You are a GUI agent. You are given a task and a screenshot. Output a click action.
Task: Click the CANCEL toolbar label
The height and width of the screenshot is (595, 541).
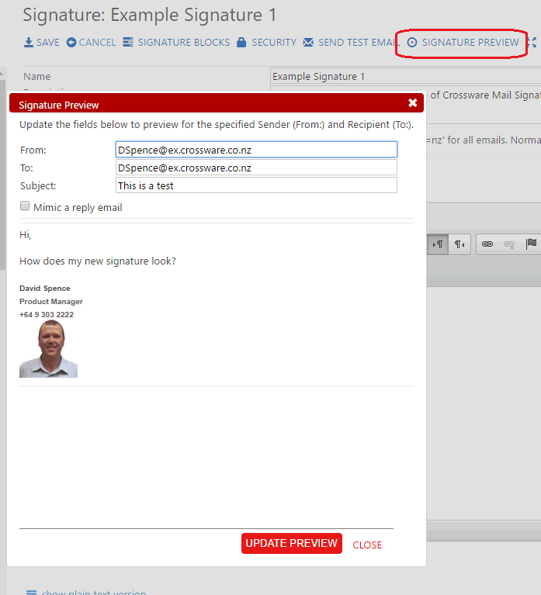[97, 42]
